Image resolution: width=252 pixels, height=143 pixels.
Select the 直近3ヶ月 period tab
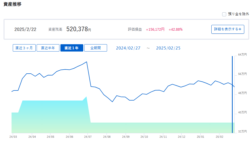coord(24,48)
